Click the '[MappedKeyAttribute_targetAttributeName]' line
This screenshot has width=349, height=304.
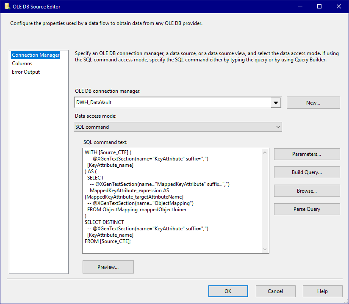(x=134, y=197)
